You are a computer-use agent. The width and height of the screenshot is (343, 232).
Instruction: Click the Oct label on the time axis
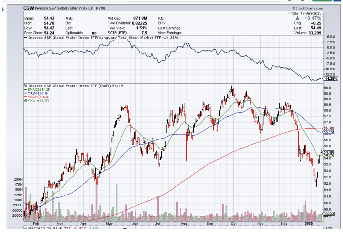(233, 224)
